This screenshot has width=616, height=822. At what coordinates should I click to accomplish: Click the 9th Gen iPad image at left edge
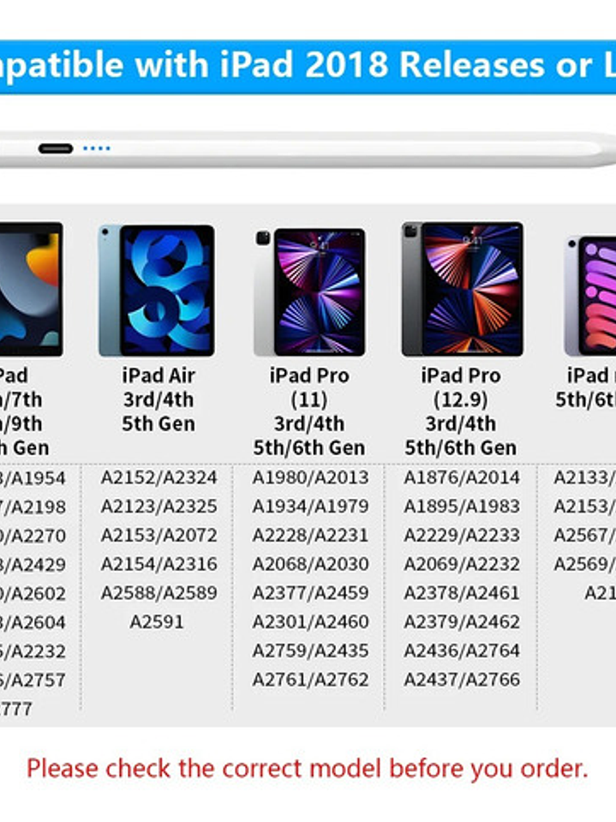31,290
